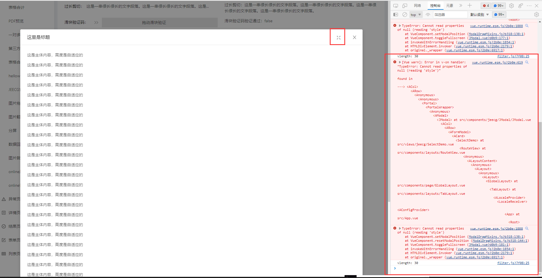Click the eye icon to create live expression
Viewport: 542px width, 278px height.
[x=428, y=14]
